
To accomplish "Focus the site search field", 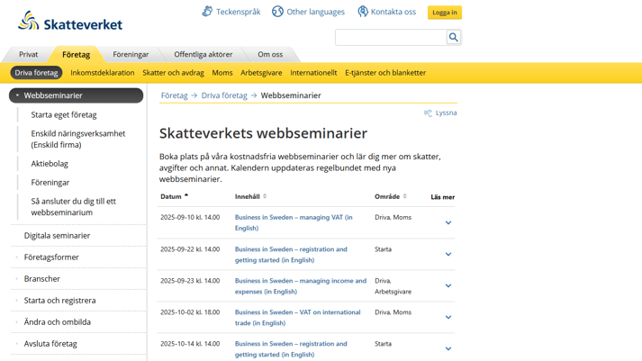I will [x=391, y=37].
